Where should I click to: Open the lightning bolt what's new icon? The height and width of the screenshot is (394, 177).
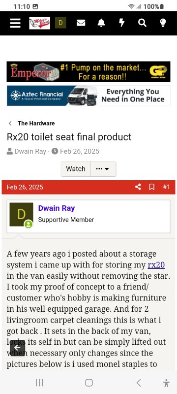(121, 23)
